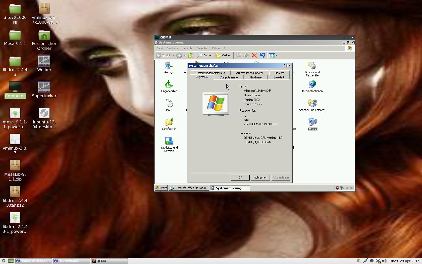
Task: Open the Supertuxkart desktop icon
Action: click(x=44, y=87)
